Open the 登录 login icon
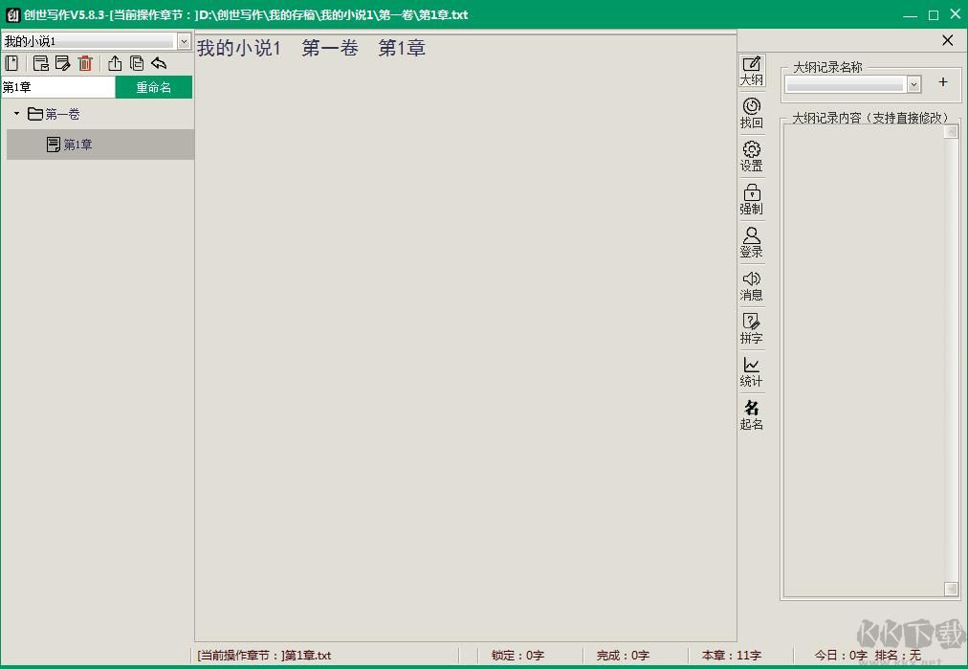The height and width of the screenshot is (669, 968). click(752, 242)
